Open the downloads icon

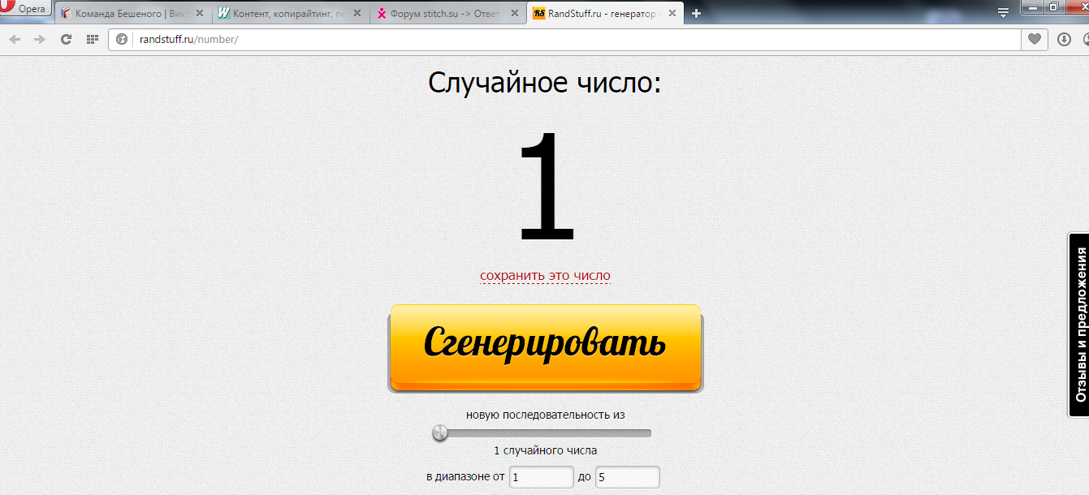pyautogui.click(x=1064, y=39)
